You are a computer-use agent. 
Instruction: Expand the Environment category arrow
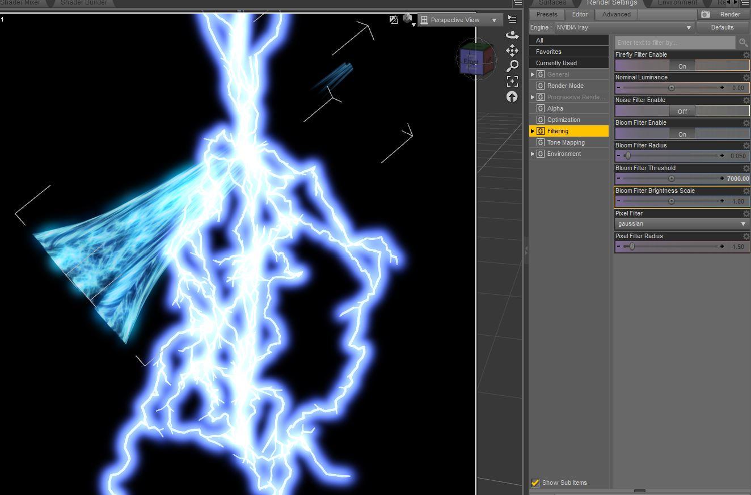click(533, 154)
